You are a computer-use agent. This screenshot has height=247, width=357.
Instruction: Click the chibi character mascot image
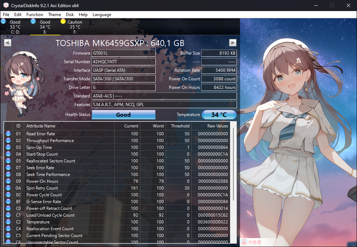[x=24, y=83]
